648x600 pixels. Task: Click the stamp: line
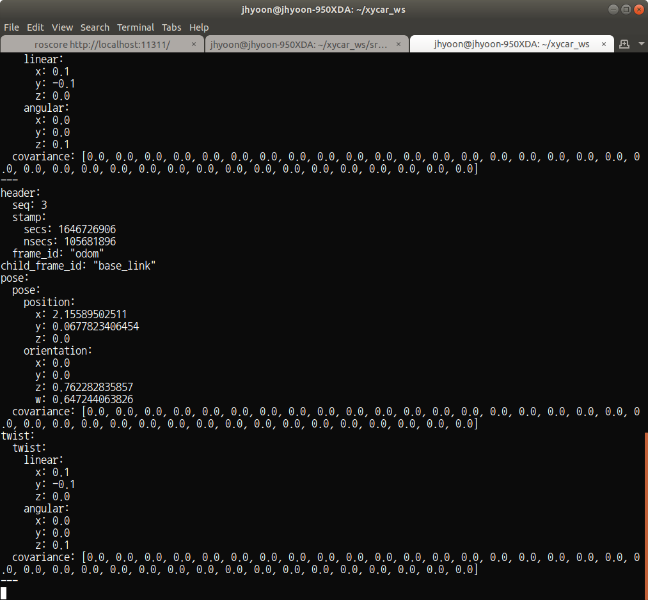tap(29, 217)
